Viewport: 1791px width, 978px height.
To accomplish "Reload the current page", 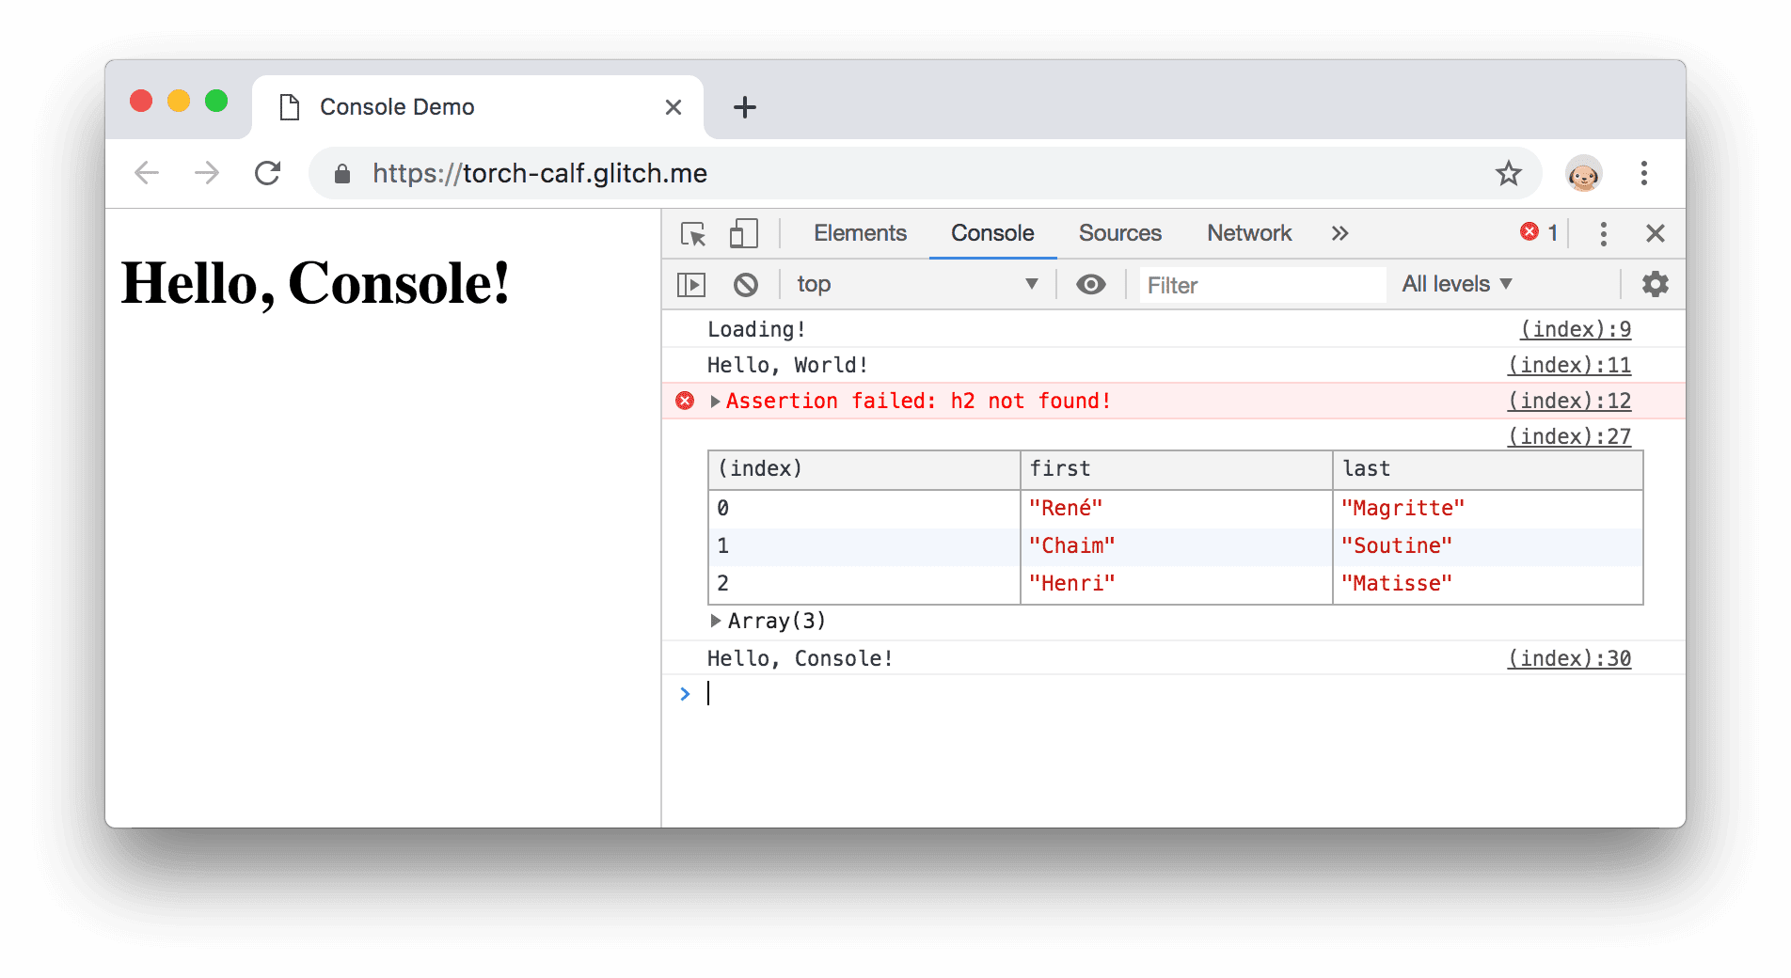I will coord(268,173).
